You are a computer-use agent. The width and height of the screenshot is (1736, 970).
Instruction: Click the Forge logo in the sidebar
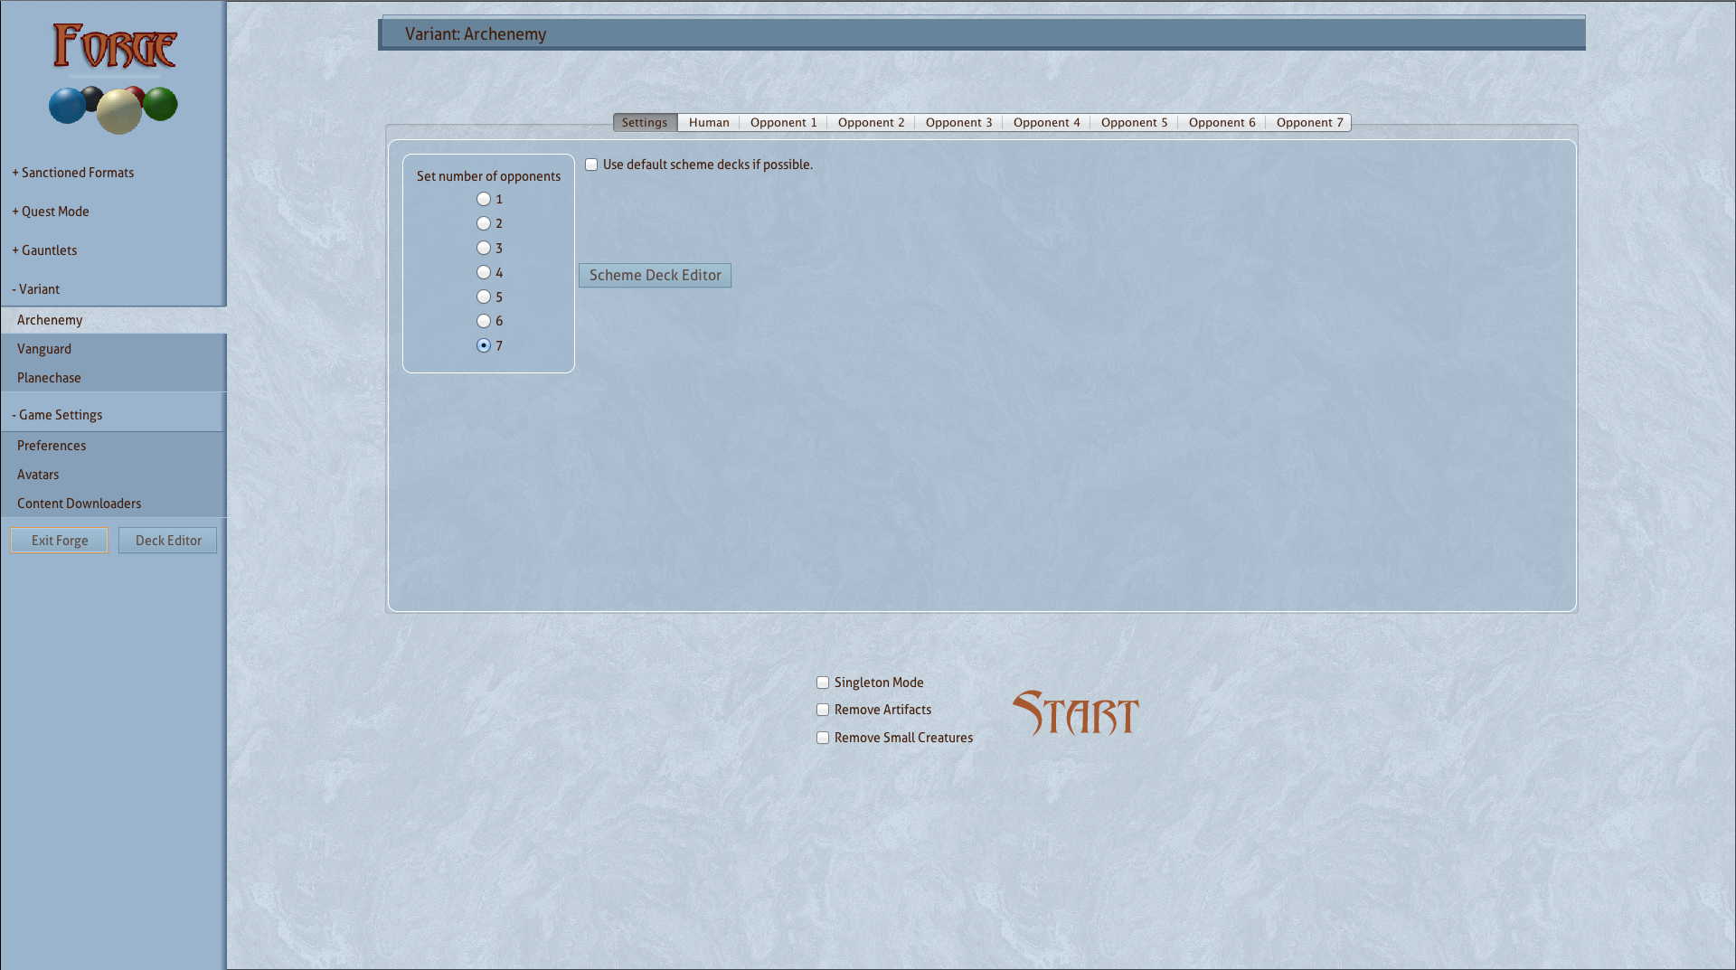113,78
